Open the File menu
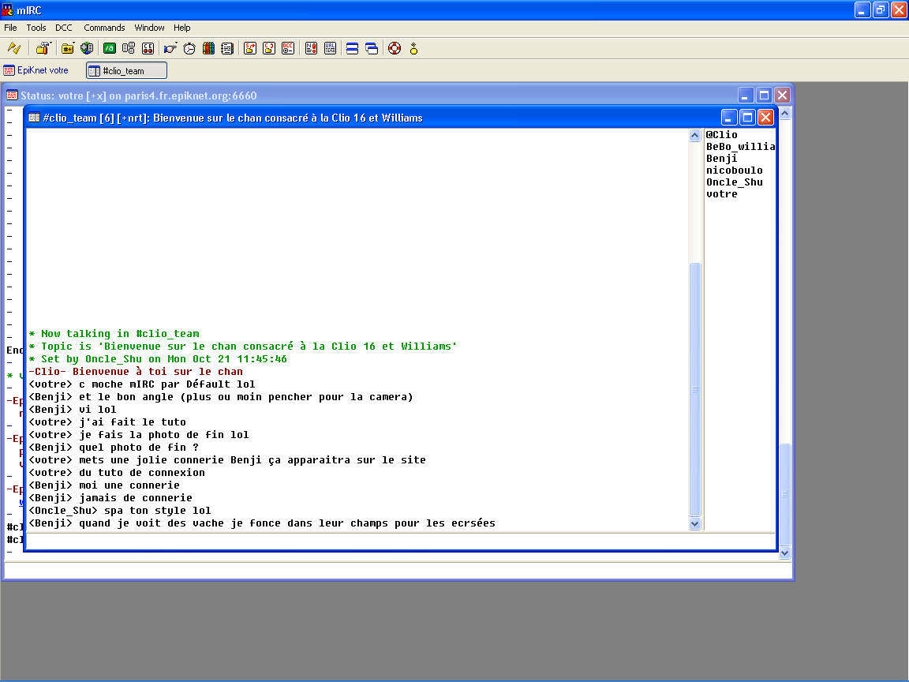The width and height of the screenshot is (909, 682). pos(10,28)
